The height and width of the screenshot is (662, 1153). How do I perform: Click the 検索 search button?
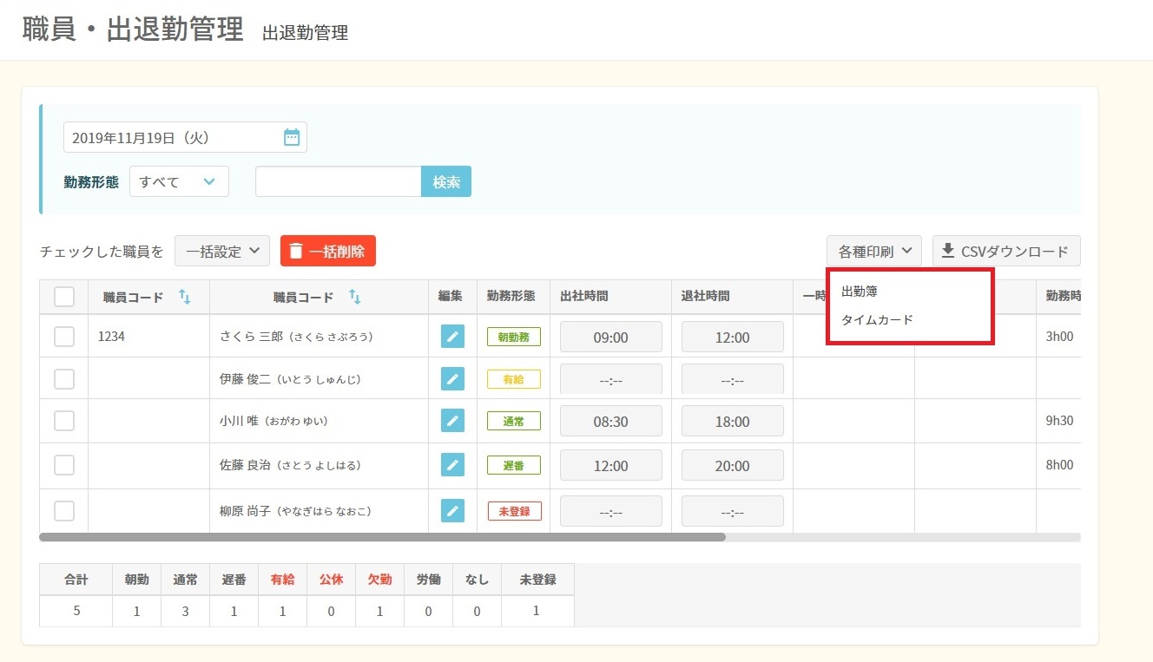[446, 181]
